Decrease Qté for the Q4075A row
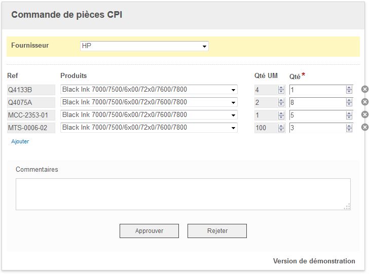369x274 pixels. point(349,105)
